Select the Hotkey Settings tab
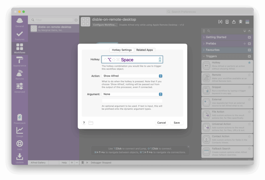Viewport: 265px width, 180px height. coord(122,50)
